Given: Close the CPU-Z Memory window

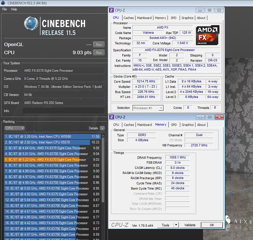Looking at the screenshot, I should (219, 117).
